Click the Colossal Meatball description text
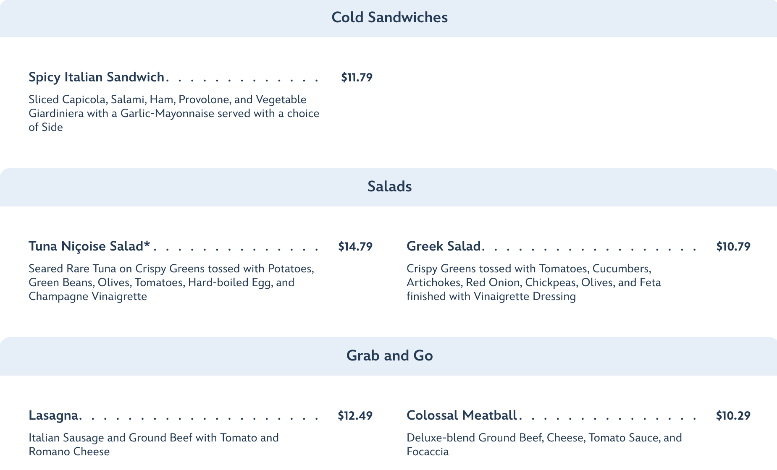The width and height of the screenshot is (777, 470). (x=544, y=444)
